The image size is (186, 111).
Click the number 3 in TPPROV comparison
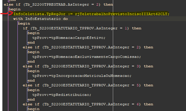(138, 66)
